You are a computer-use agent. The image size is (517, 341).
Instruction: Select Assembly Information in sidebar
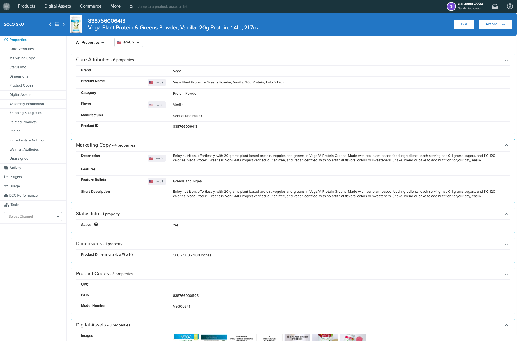coord(27,104)
